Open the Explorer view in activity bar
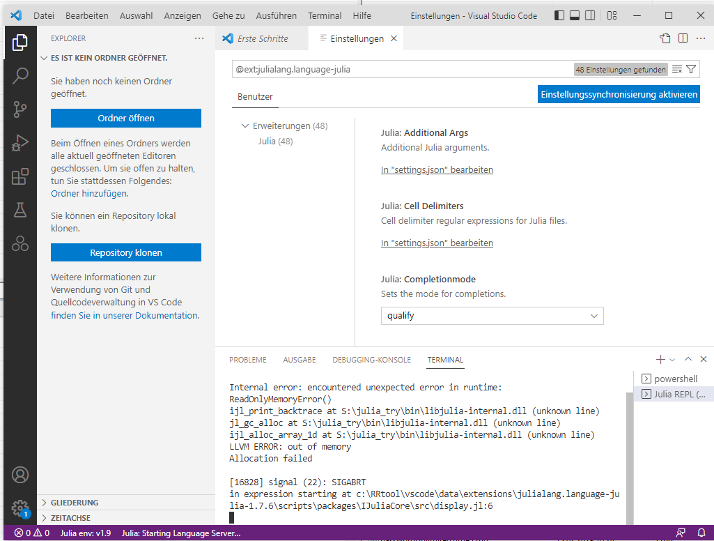 point(20,43)
